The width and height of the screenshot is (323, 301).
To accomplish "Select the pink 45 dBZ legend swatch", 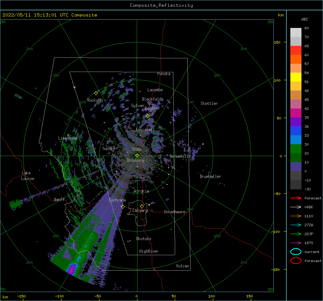I will coord(296,104).
